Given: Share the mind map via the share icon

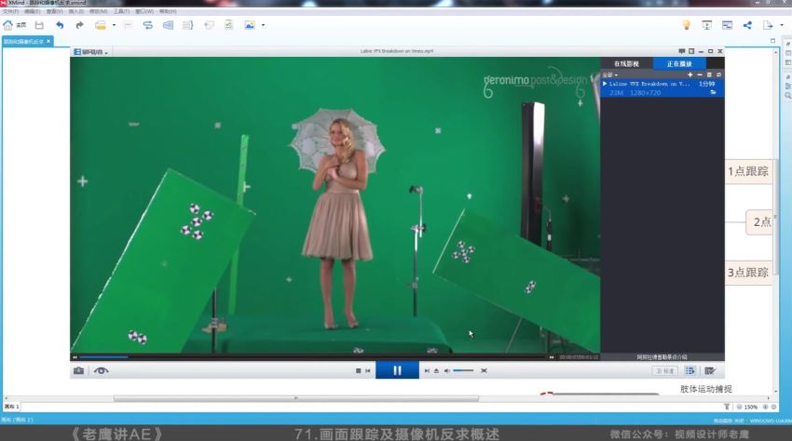Looking at the screenshot, I should point(747,25).
